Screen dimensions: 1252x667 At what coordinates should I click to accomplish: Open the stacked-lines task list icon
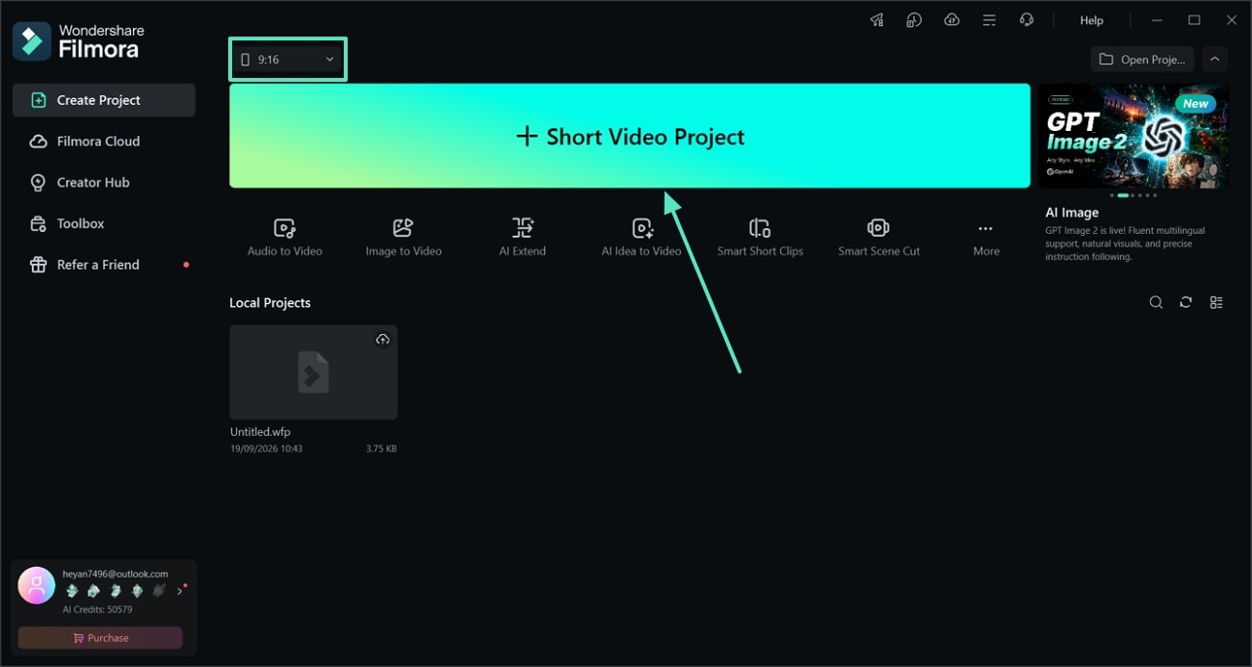tap(989, 20)
